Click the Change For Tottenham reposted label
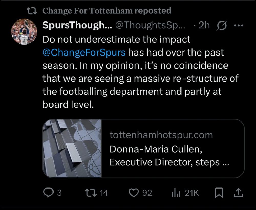Screen dimensions: 256x210 pyautogui.click(x=106, y=11)
